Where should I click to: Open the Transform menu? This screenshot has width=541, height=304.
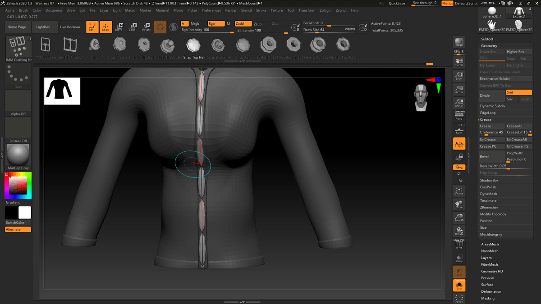click(307, 10)
